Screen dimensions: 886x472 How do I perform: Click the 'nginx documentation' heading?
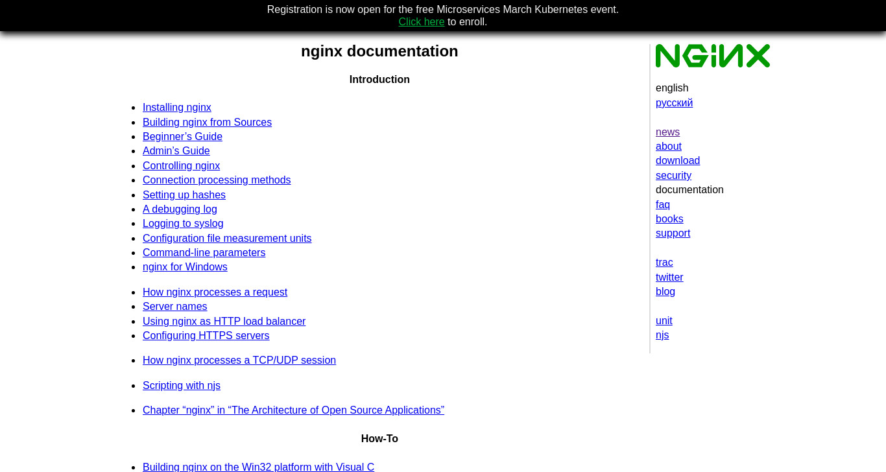pyautogui.click(x=379, y=51)
